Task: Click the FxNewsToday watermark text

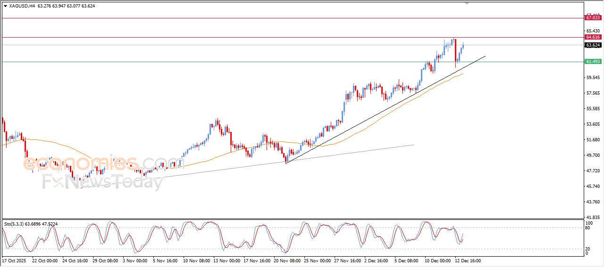Action: tap(102, 181)
